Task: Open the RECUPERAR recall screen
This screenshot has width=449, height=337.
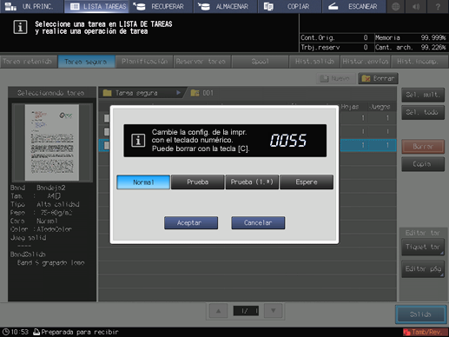Action: 161,6
